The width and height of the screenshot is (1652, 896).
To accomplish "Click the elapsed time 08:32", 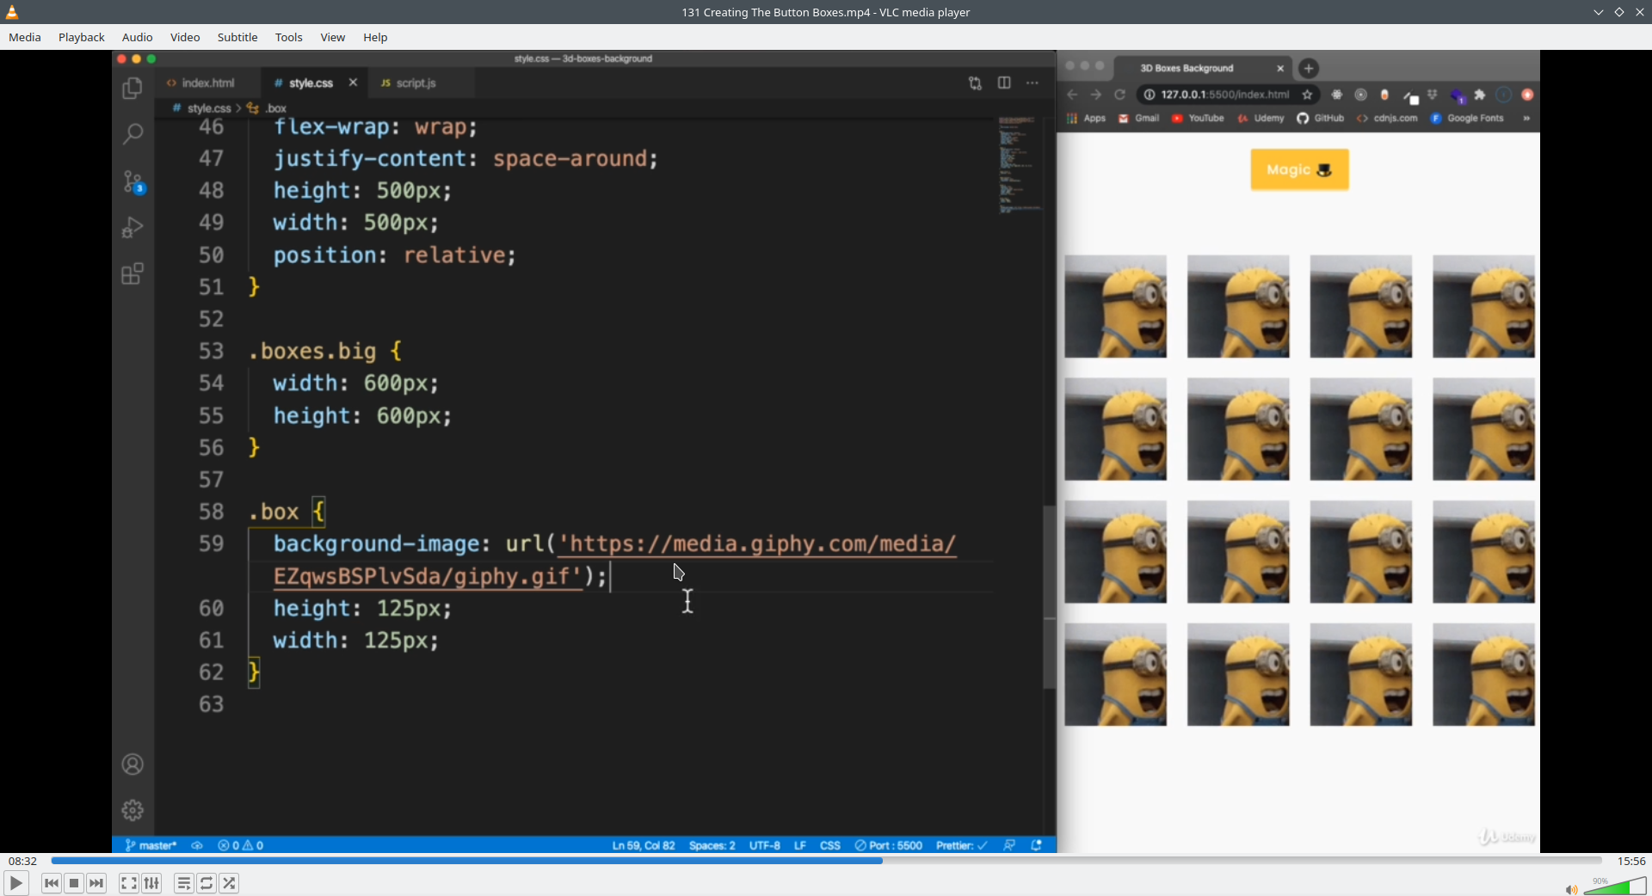I will click(23, 861).
